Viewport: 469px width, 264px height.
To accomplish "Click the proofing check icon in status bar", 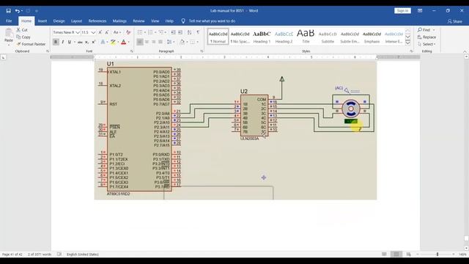I will pyautogui.click(x=59, y=254).
